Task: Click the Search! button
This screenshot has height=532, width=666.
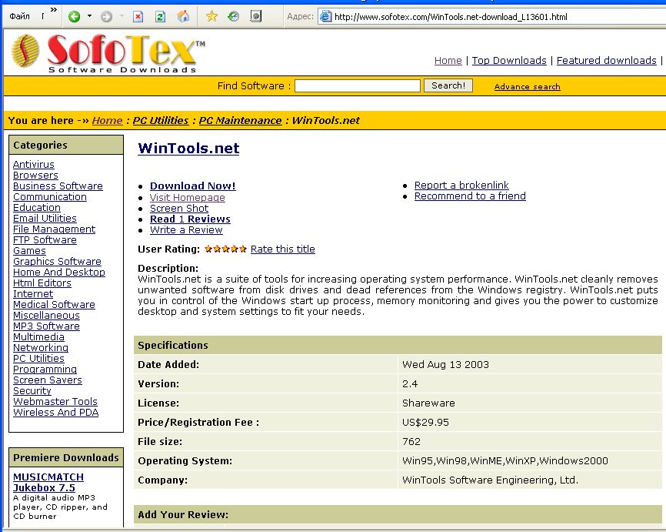Action: (x=448, y=85)
